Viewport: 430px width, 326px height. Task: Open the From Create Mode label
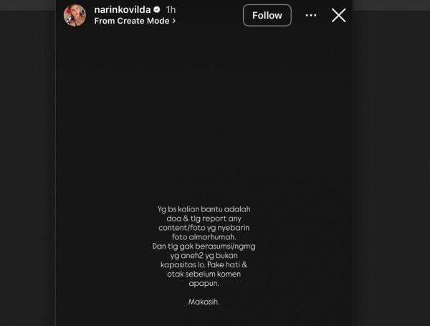(132, 21)
